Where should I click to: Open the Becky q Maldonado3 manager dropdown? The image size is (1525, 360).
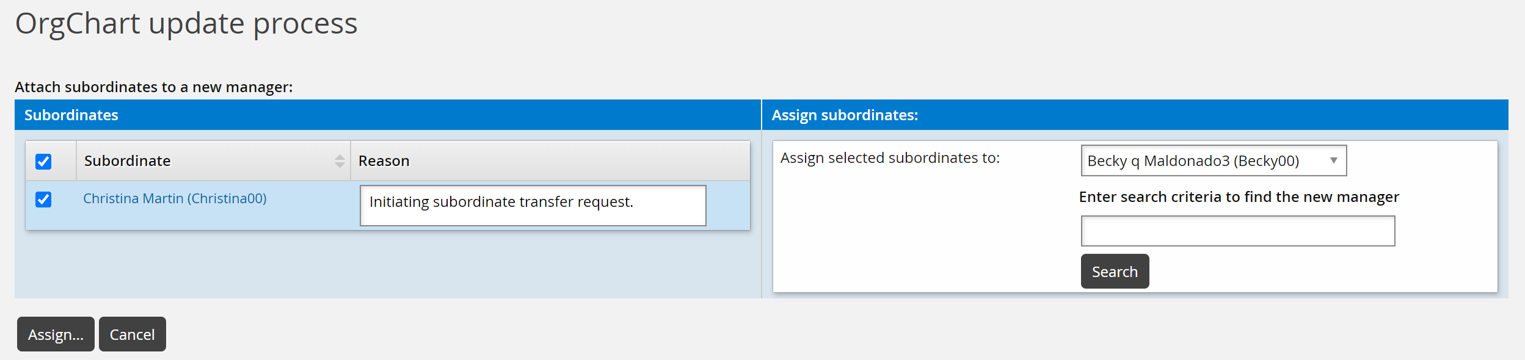pos(1212,160)
